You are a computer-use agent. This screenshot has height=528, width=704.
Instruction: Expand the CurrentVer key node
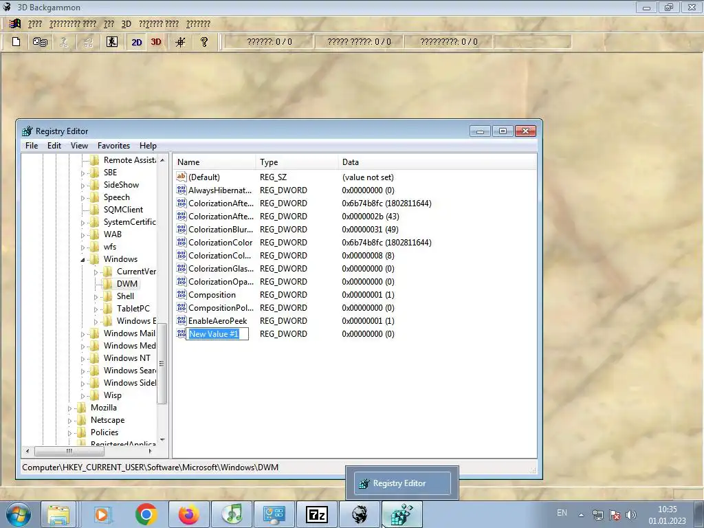pos(96,272)
